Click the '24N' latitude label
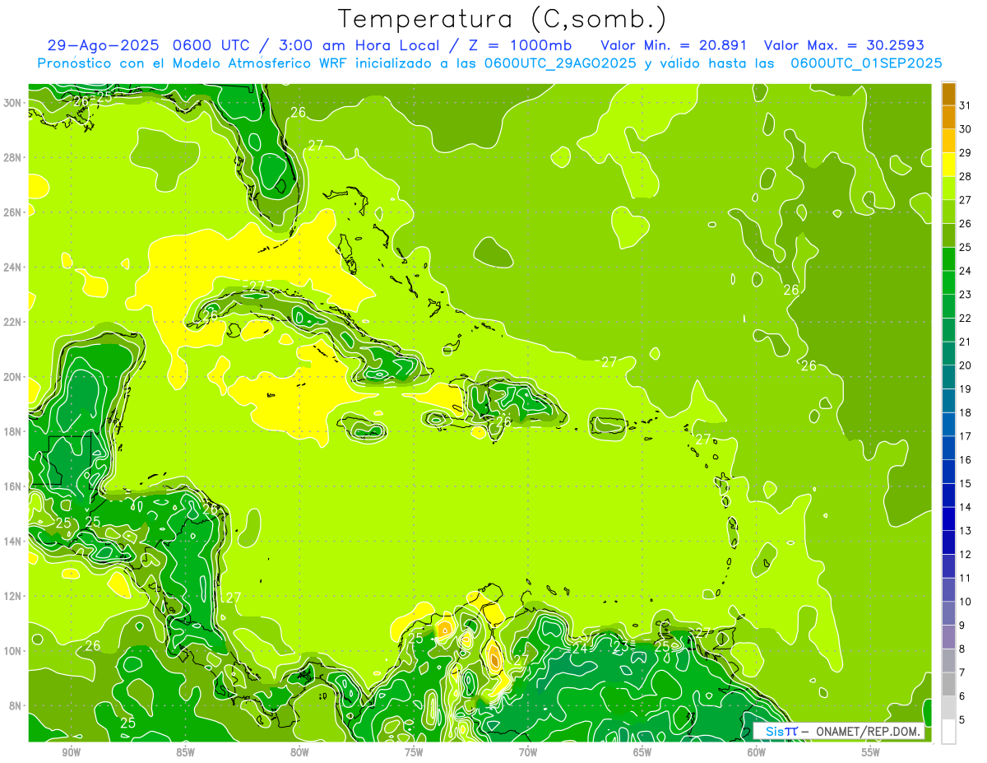The height and width of the screenshot is (763, 987). tap(13, 268)
